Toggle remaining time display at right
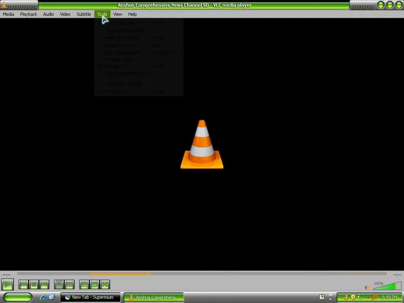 [x=397, y=275]
